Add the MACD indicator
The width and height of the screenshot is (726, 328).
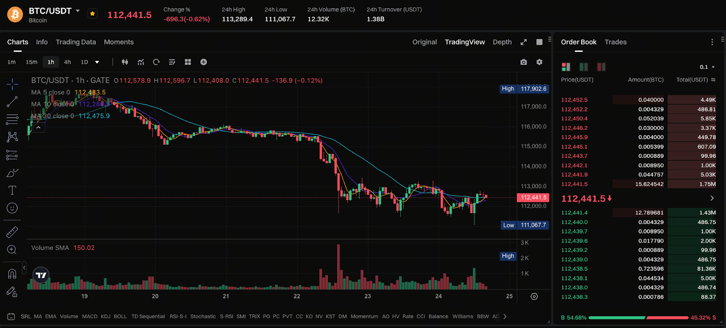89,317
